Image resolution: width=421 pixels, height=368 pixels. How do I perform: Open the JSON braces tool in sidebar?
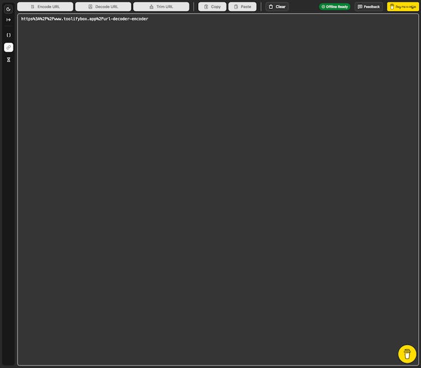tap(8, 35)
